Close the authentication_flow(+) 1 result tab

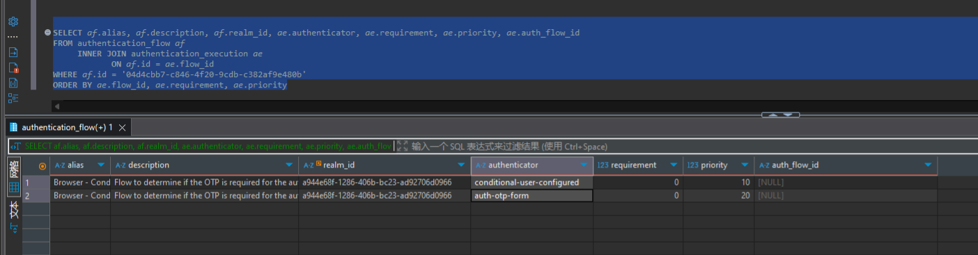point(122,128)
